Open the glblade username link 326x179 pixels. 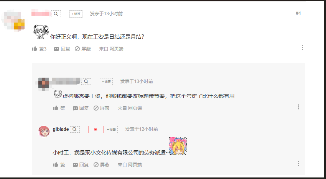pos(61,129)
